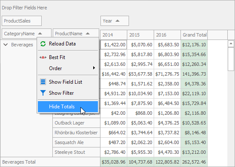
Task: Click the Steeleye Stout grand total cell
Action: tap(194, 152)
